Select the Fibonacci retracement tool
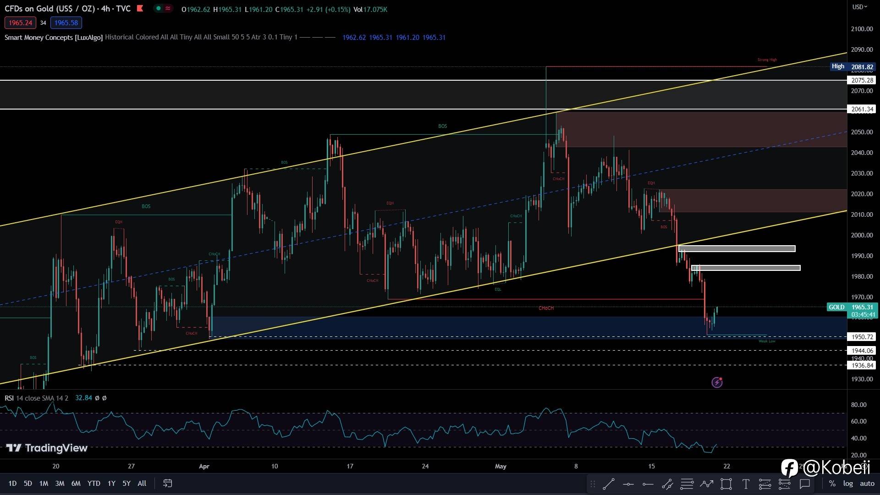Image resolution: width=880 pixels, height=495 pixels. point(687,484)
